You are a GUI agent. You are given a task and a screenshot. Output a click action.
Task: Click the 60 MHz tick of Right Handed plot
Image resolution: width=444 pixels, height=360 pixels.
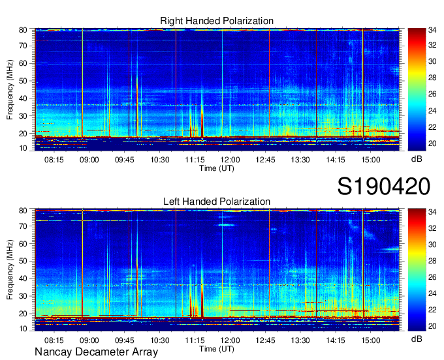23,63
